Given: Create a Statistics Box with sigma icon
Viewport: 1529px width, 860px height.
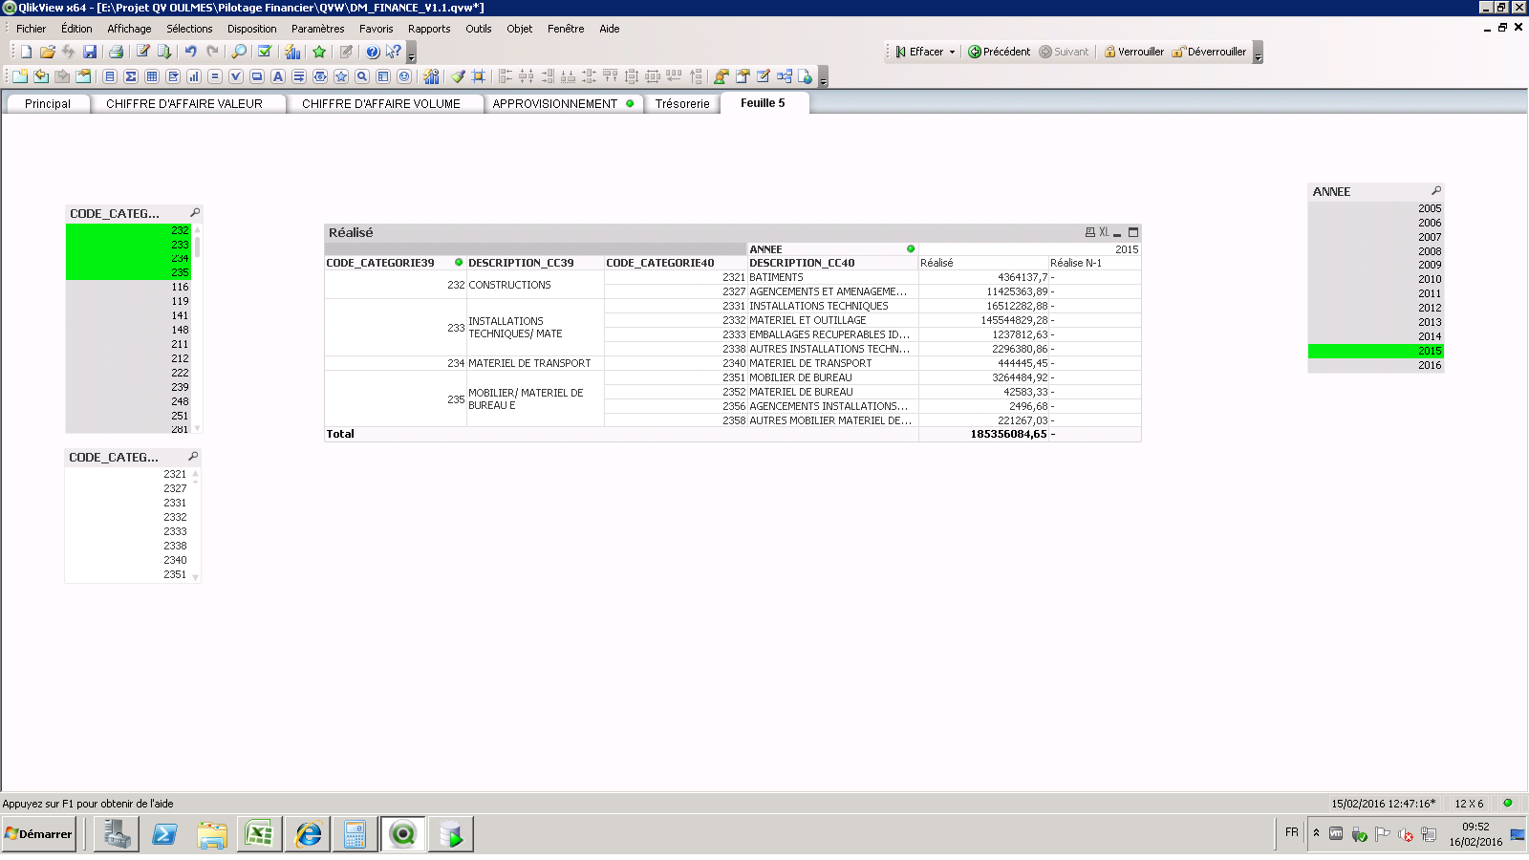Looking at the screenshot, I should [131, 76].
